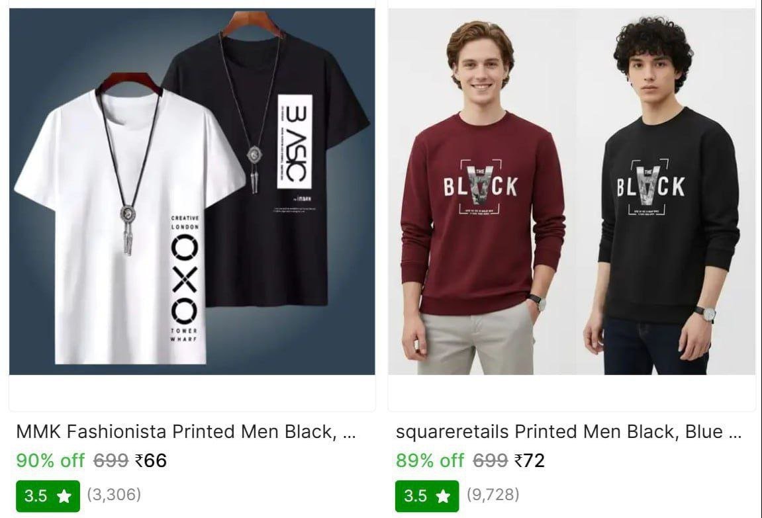This screenshot has width=762, height=518.
Task: Click the 3.5 star badge under MMK Fashionista
Action: pyautogui.click(x=48, y=496)
